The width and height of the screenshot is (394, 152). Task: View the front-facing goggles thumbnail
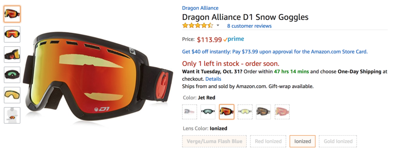[12, 34]
